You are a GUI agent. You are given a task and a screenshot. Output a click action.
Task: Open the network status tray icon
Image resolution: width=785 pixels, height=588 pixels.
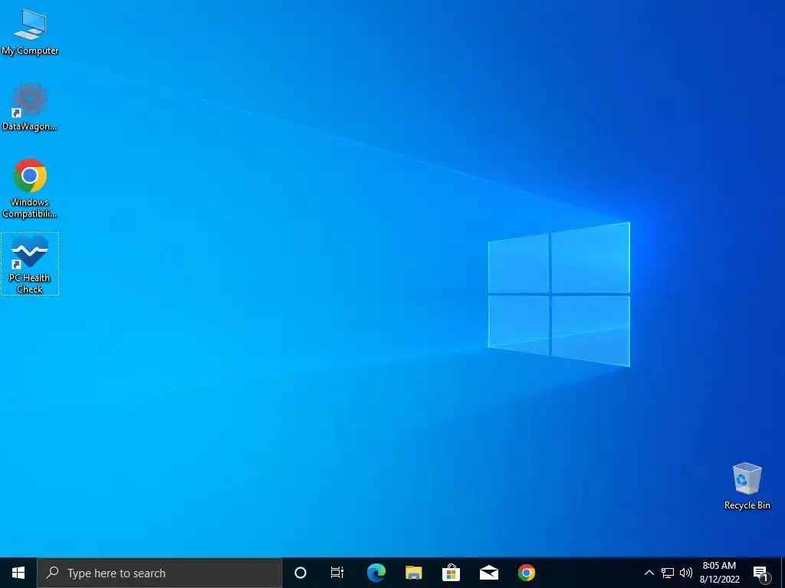(668, 573)
